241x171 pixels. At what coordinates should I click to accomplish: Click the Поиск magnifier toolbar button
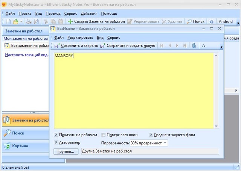(196, 21)
